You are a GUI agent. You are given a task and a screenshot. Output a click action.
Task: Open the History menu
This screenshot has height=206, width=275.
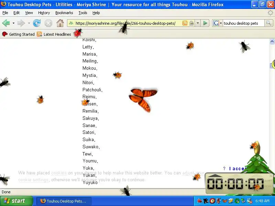(x=44, y=13)
